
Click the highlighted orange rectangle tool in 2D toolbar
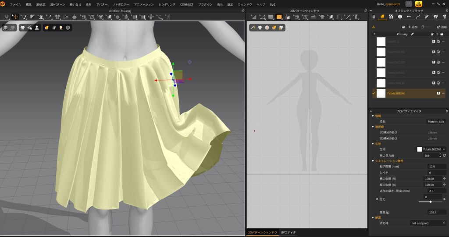[279, 17]
